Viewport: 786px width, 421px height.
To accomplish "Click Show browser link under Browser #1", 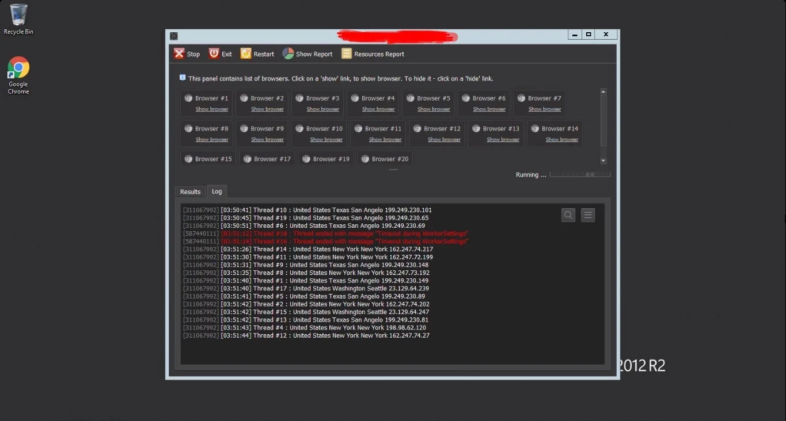I will coord(212,109).
